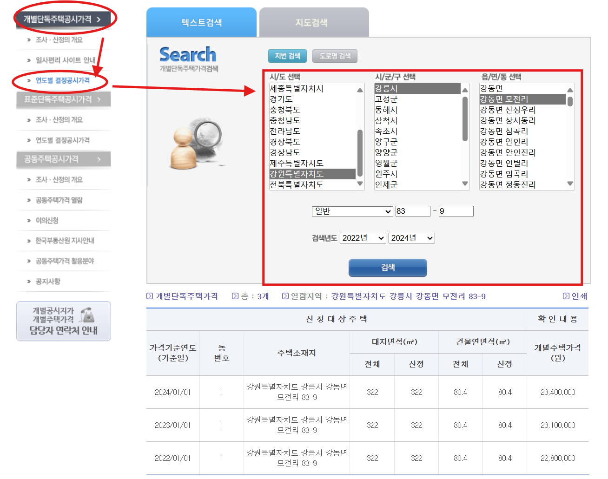Click the blue 검색 search button
The image size is (608, 479).
(388, 268)
